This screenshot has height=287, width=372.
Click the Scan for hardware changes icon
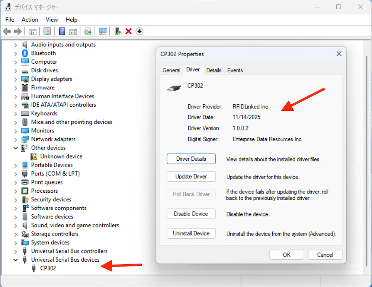103,31
